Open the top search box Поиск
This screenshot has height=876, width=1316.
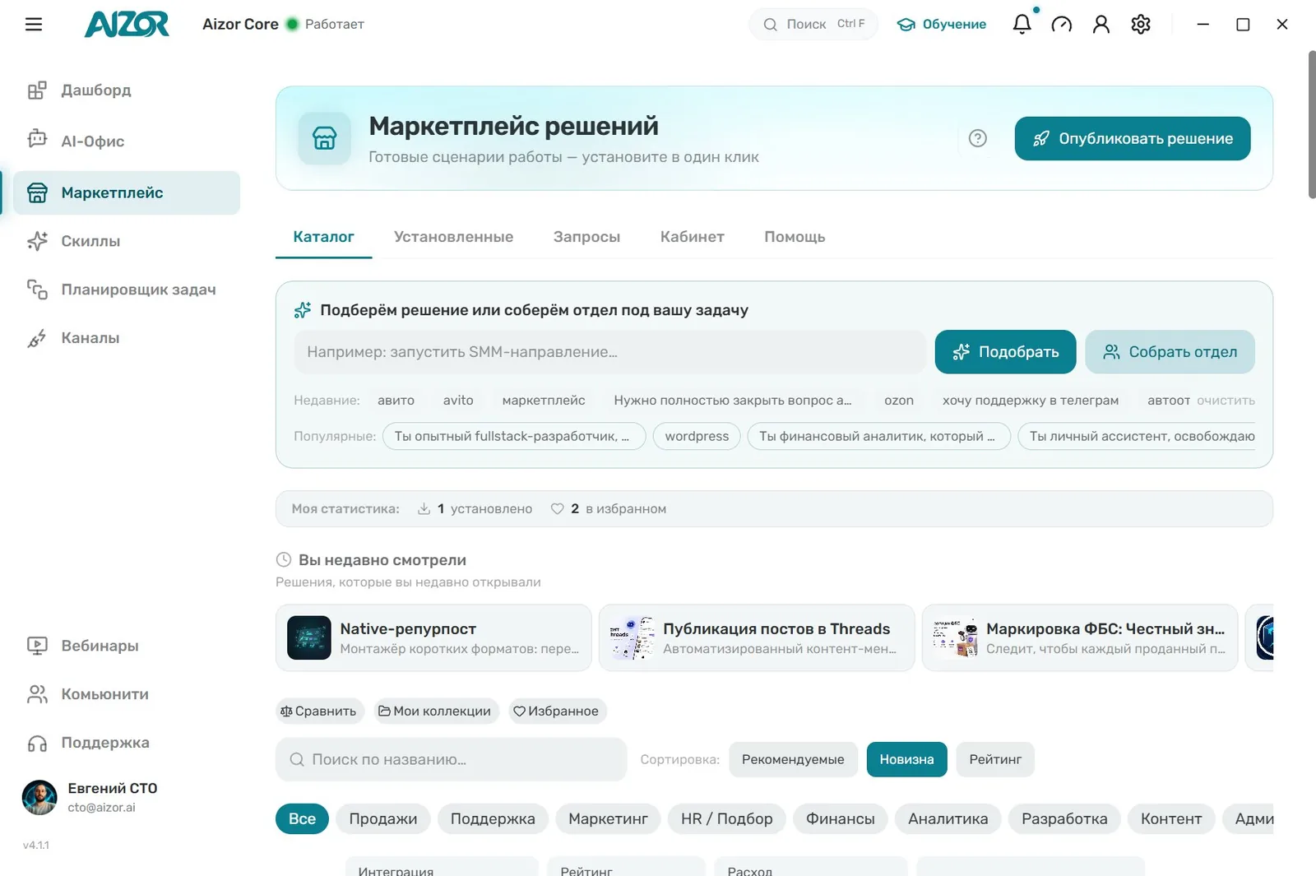[x=813, y=25]
